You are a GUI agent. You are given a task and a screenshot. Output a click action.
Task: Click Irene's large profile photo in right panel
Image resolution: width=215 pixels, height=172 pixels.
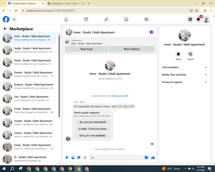[x=184, y=36]
